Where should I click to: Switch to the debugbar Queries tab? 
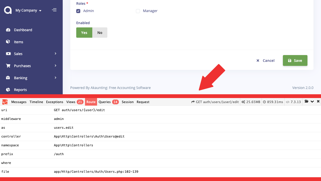[x=109, y=102]
